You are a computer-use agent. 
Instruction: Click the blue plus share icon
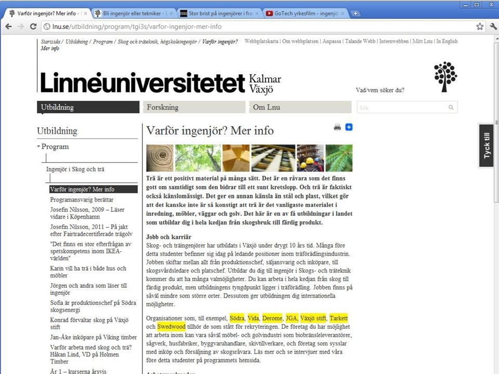point(349,127)
